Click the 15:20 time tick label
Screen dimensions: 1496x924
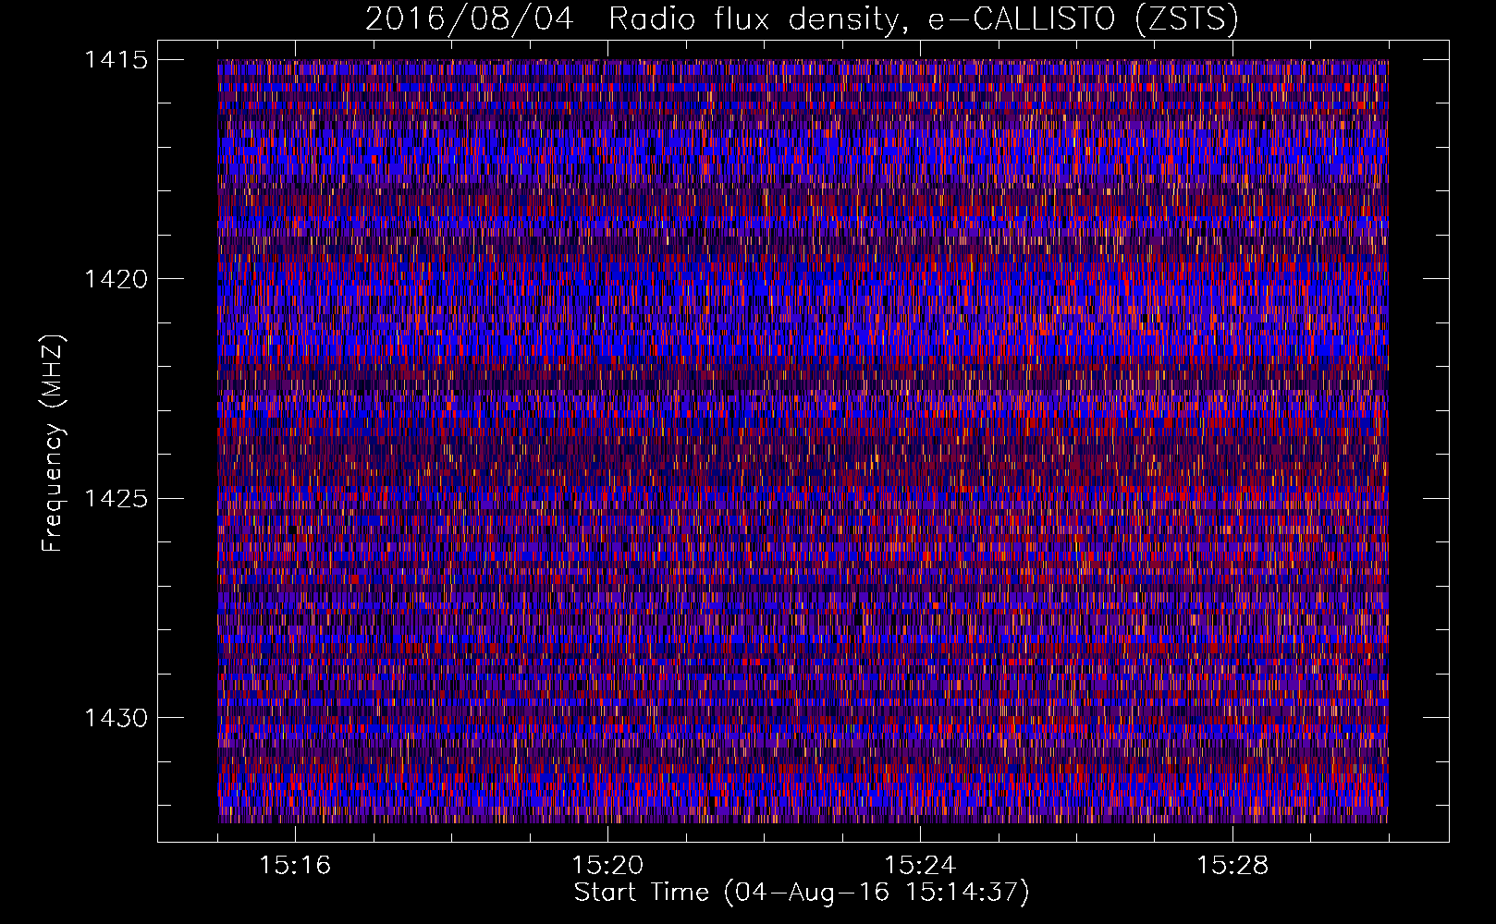coord(607,866)
